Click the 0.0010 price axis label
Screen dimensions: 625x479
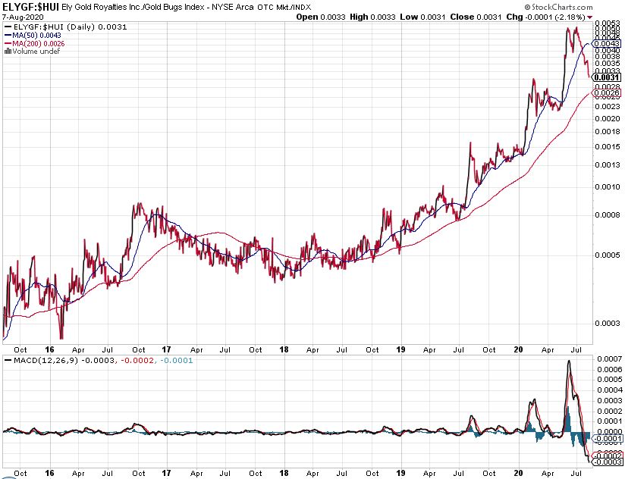click(608, 186)
